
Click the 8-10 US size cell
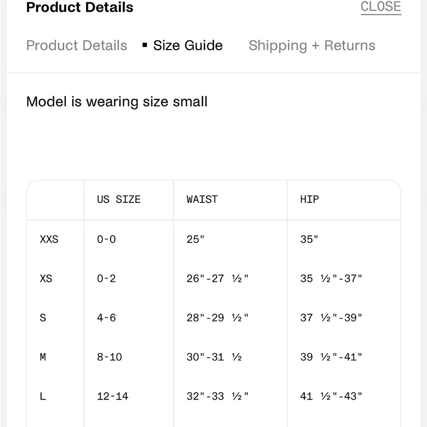pos(109,357)
